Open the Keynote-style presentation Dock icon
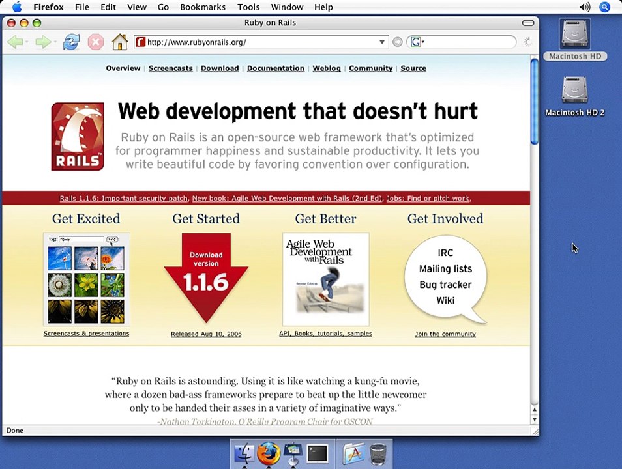 (x=293, y=454)
